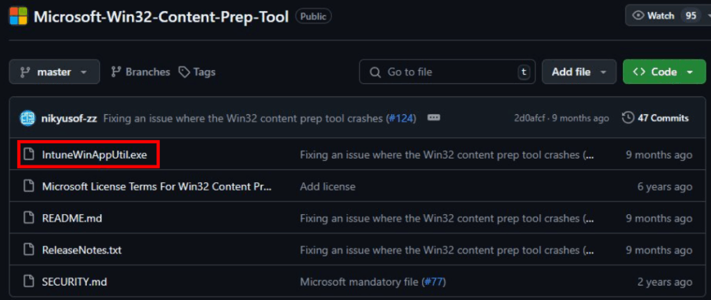711x300 pixels.
Task: Open the green Code dropdown button
Action: (x=664, y=72)
